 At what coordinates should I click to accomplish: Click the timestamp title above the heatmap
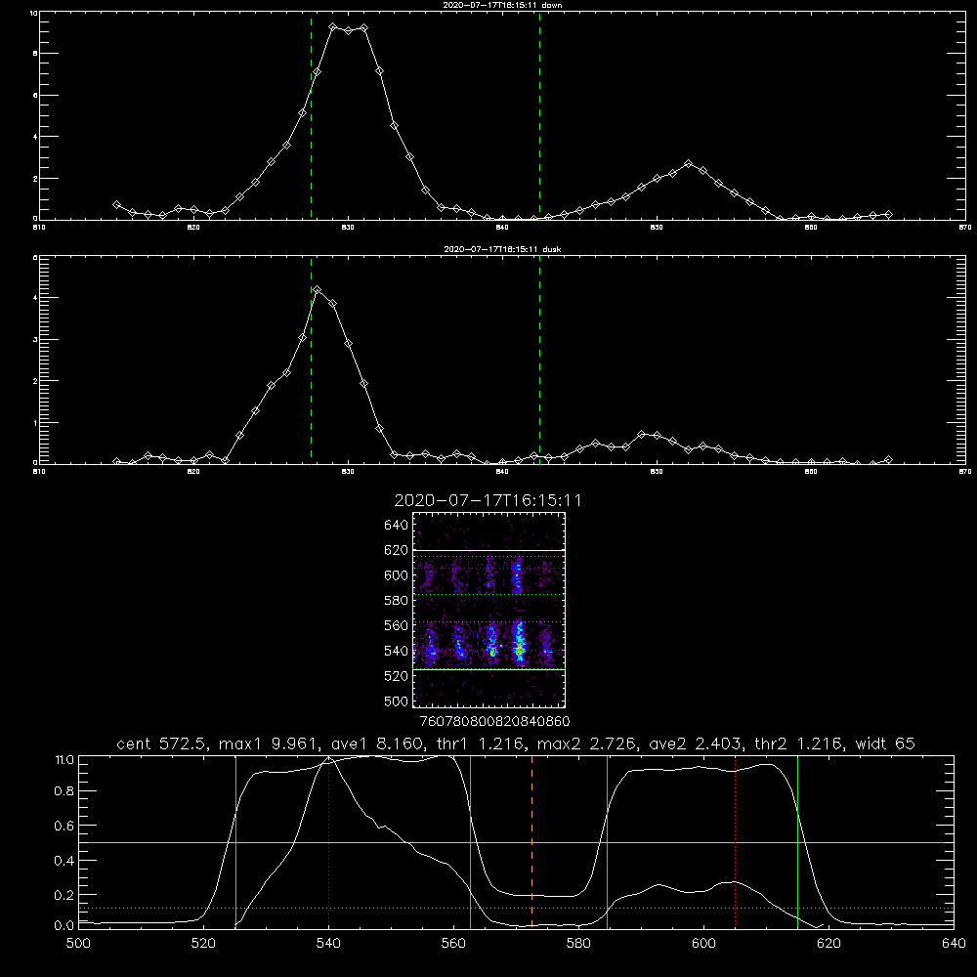click(488, 500)
